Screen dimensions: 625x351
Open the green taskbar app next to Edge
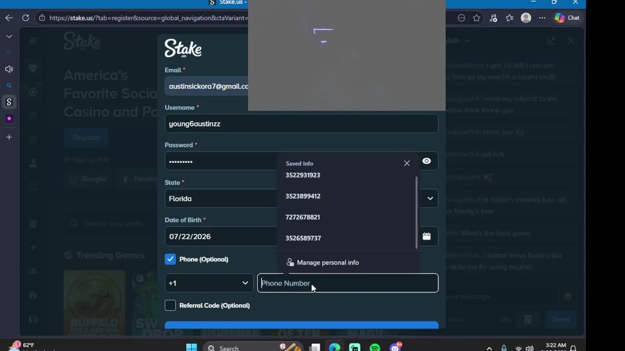pos(354,348)
